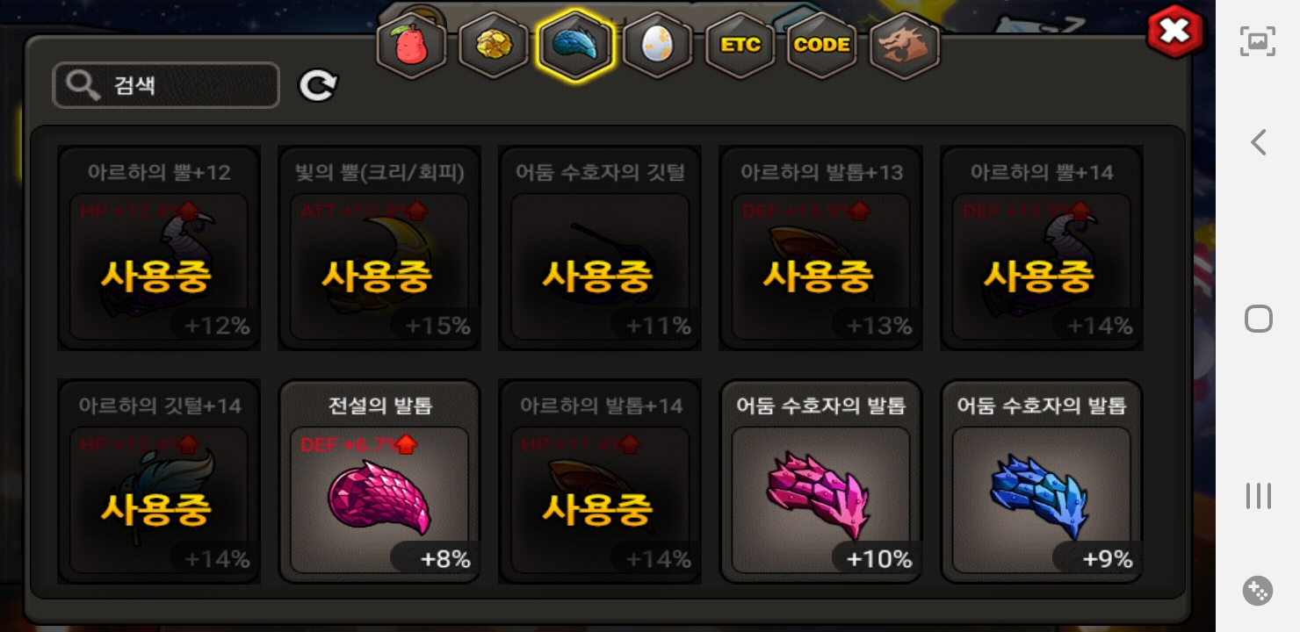Screen dimensions: 1300x632
Task: Tap the game controller icon in sidebar
Action: pyautogui.click(x=1258, y=591)
